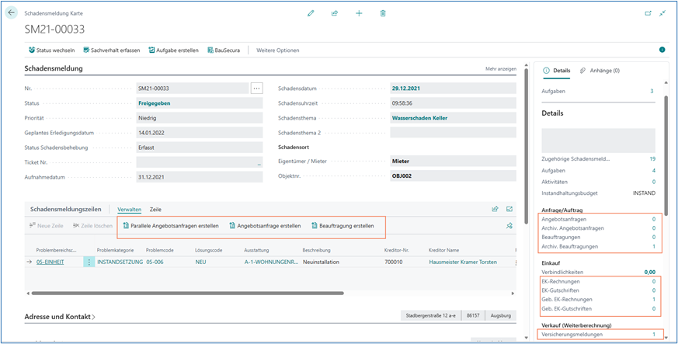Screen dimensions: 678x344
Task: Click Sachverhalt erfassen action
Action: [x=111, y=50]
